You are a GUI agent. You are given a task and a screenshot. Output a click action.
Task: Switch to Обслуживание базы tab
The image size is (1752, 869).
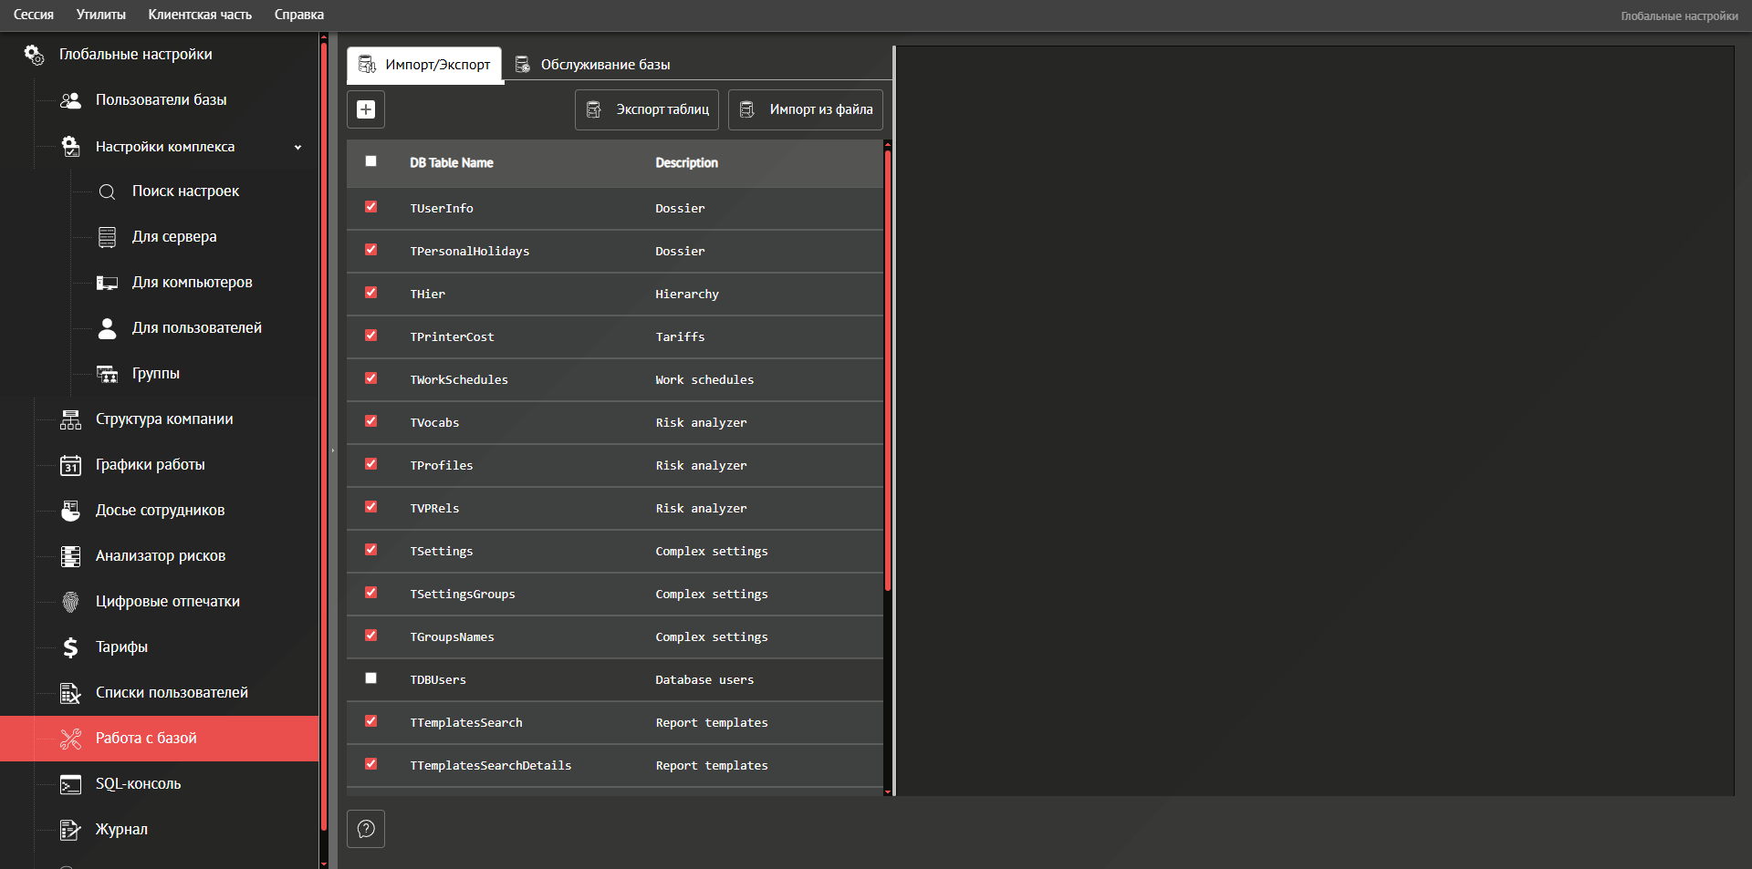593,65
